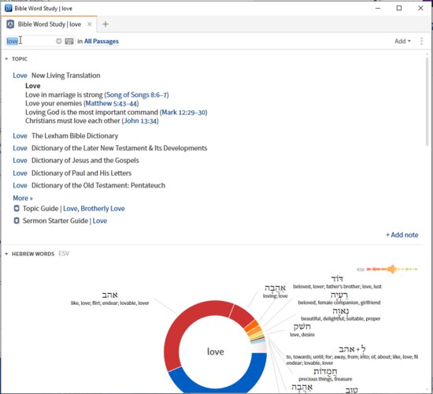The height and width of the screenshot is (394, 433).
Task: Click the אהבה loving; love label
Action: coord(275,288)
